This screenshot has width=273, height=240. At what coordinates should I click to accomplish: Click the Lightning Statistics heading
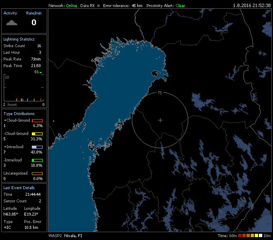coord(19,39)
